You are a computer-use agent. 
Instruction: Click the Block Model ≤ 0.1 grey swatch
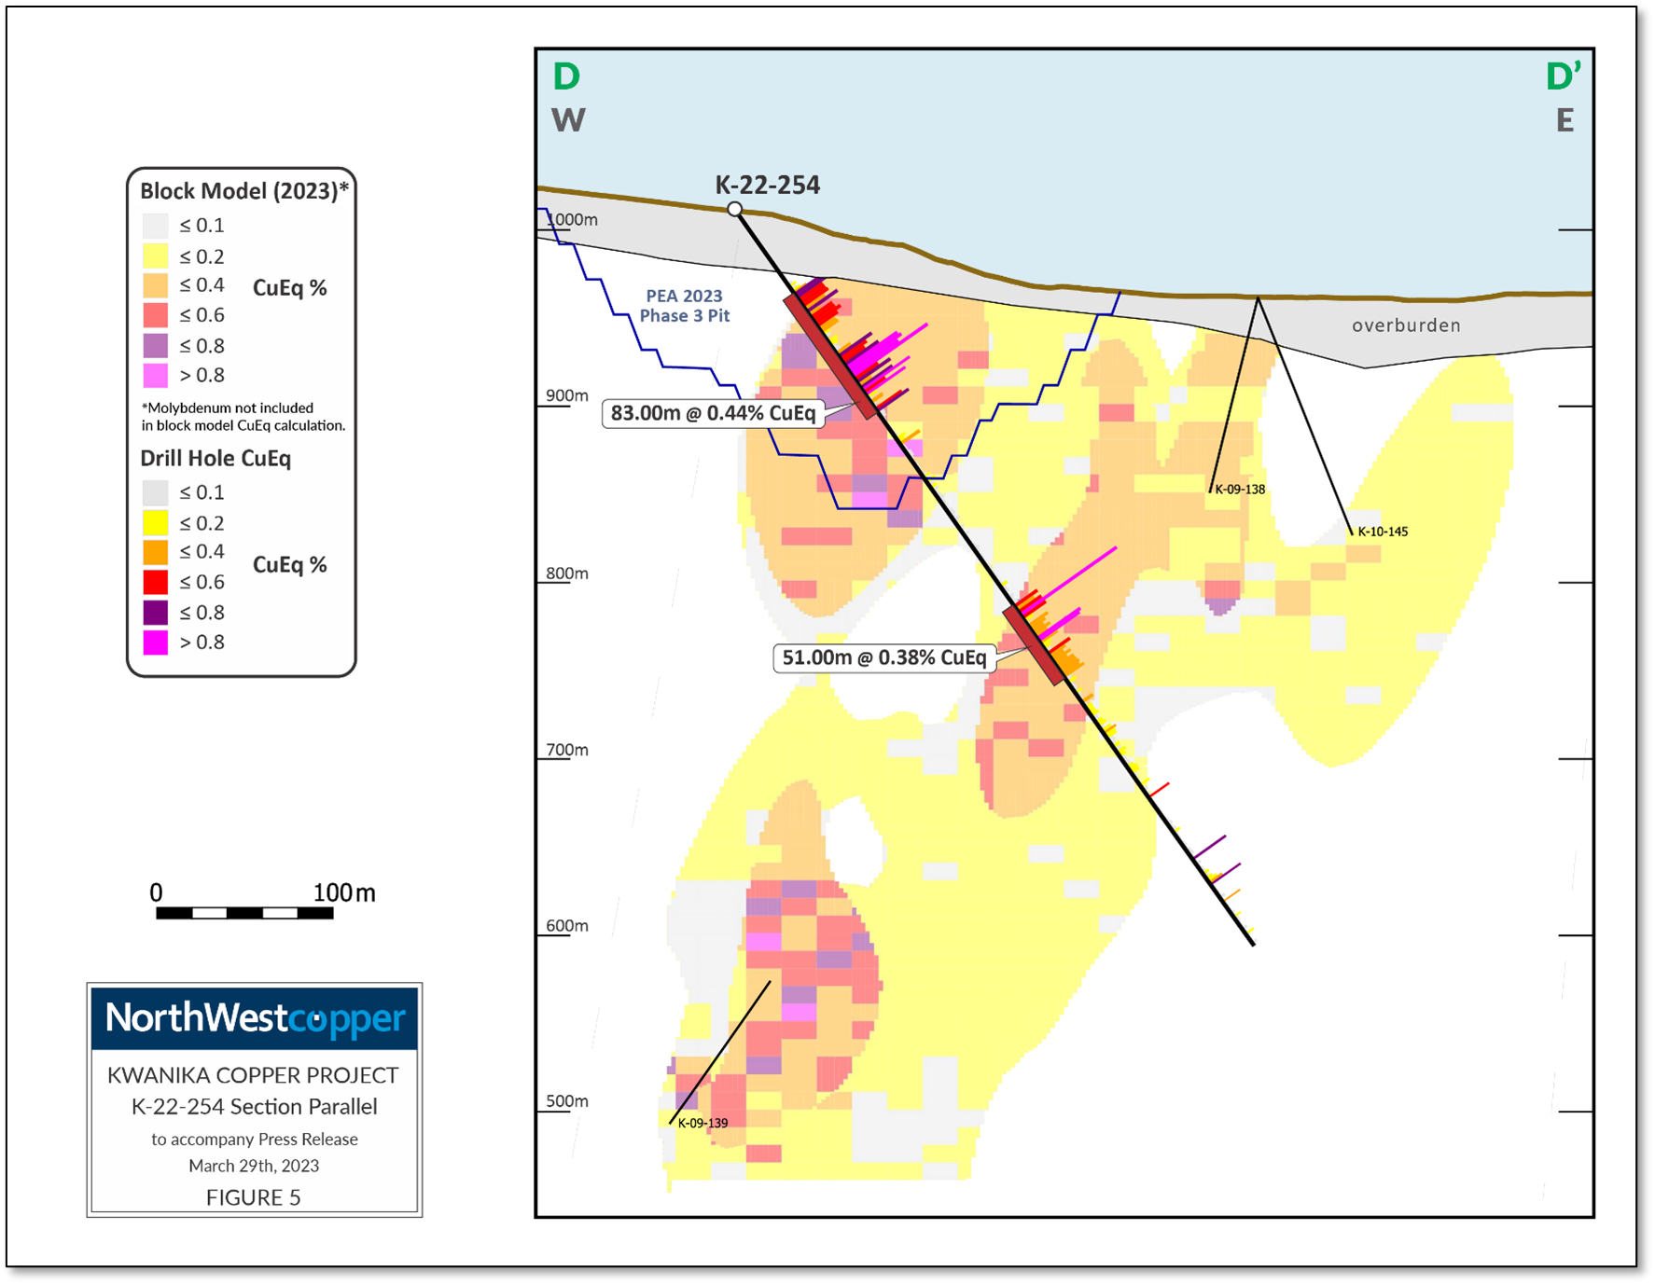pos(155,226)
